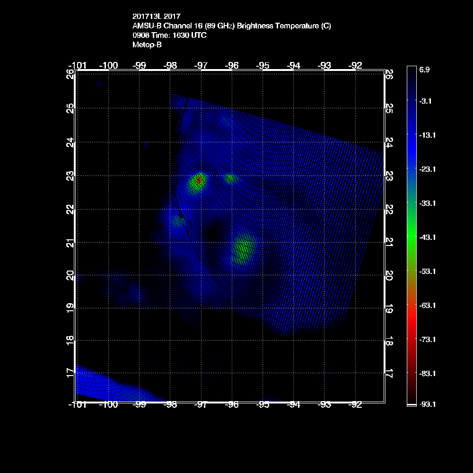
Task: Click latitude label "17" on the left axis
Action: [x=70, y=373]
